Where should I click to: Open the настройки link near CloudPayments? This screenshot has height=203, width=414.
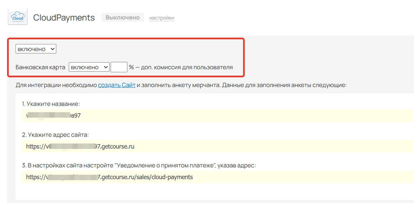pos(161,18)
